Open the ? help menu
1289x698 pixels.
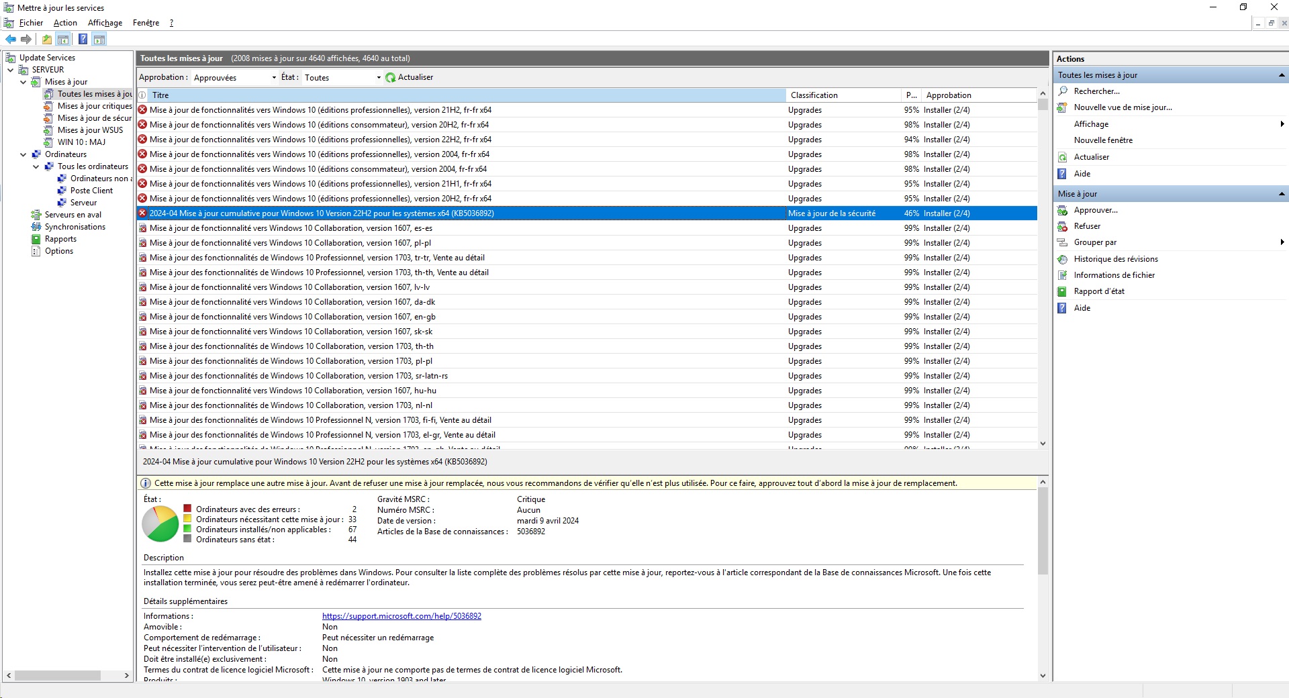click(171, 23)
